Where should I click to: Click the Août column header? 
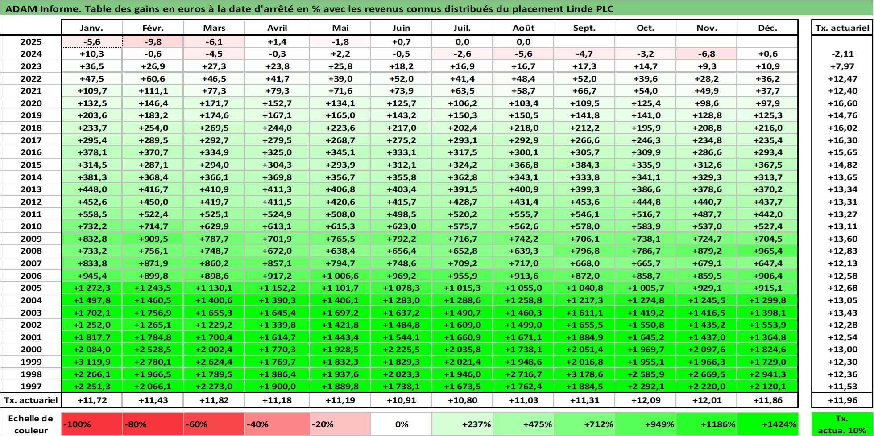[523, 28]
